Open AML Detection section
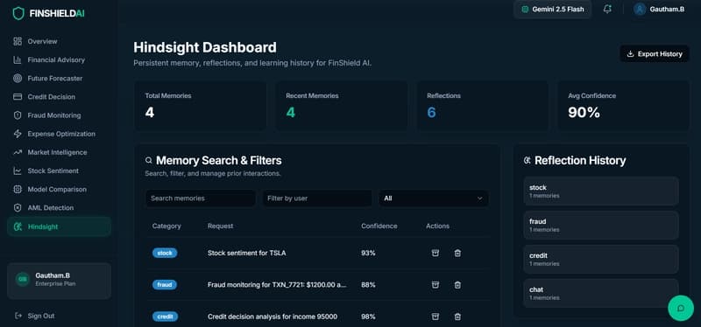Screen dimensions: 701x327 tap(51, 208)
